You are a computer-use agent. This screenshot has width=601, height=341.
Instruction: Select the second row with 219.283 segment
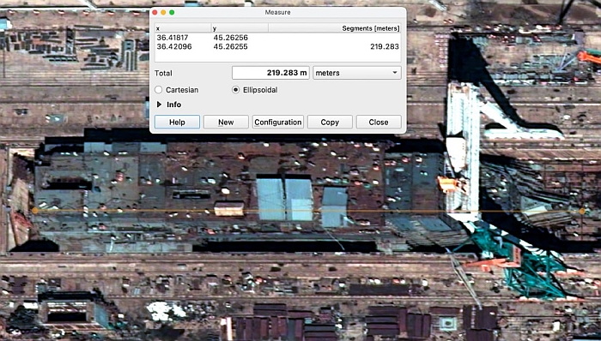pyautogui.click(x=278, y=46)
